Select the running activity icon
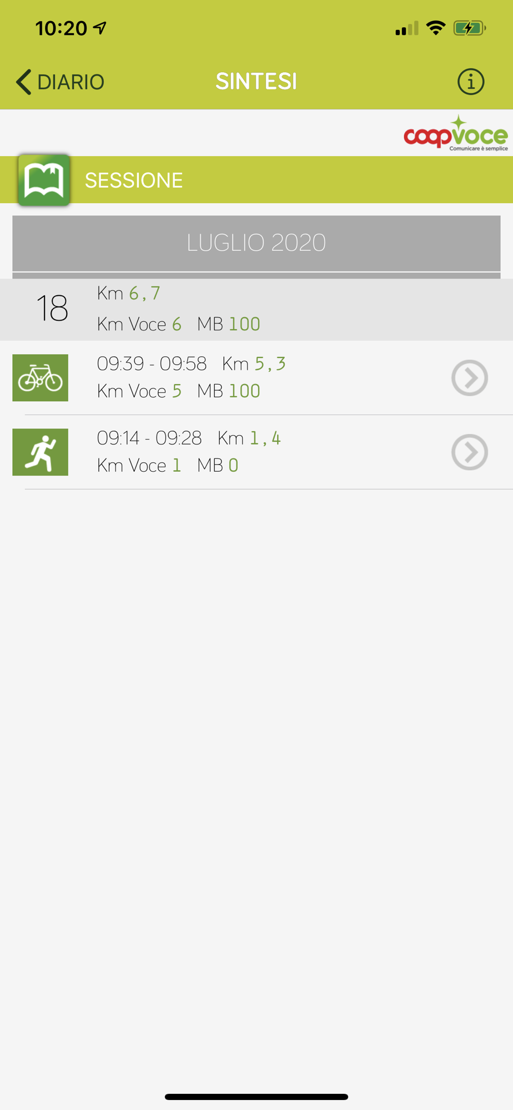Viewport: 513px width, 1110px height. point(40,452)
